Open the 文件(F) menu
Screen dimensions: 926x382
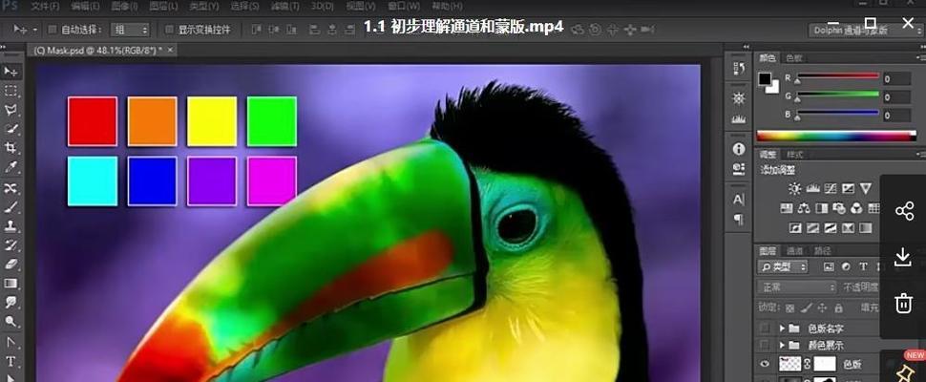click(45, 6)
